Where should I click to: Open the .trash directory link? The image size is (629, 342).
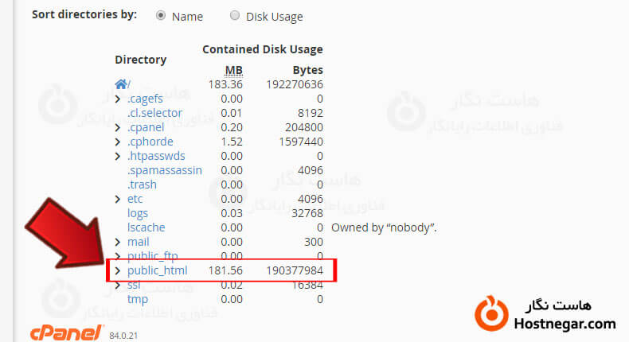[142, 185]
